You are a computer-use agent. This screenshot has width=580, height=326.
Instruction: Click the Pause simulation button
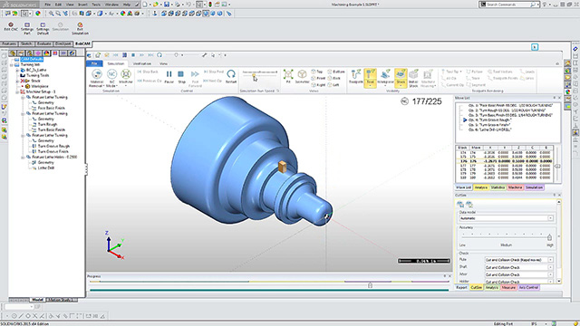tap(169, 77)
